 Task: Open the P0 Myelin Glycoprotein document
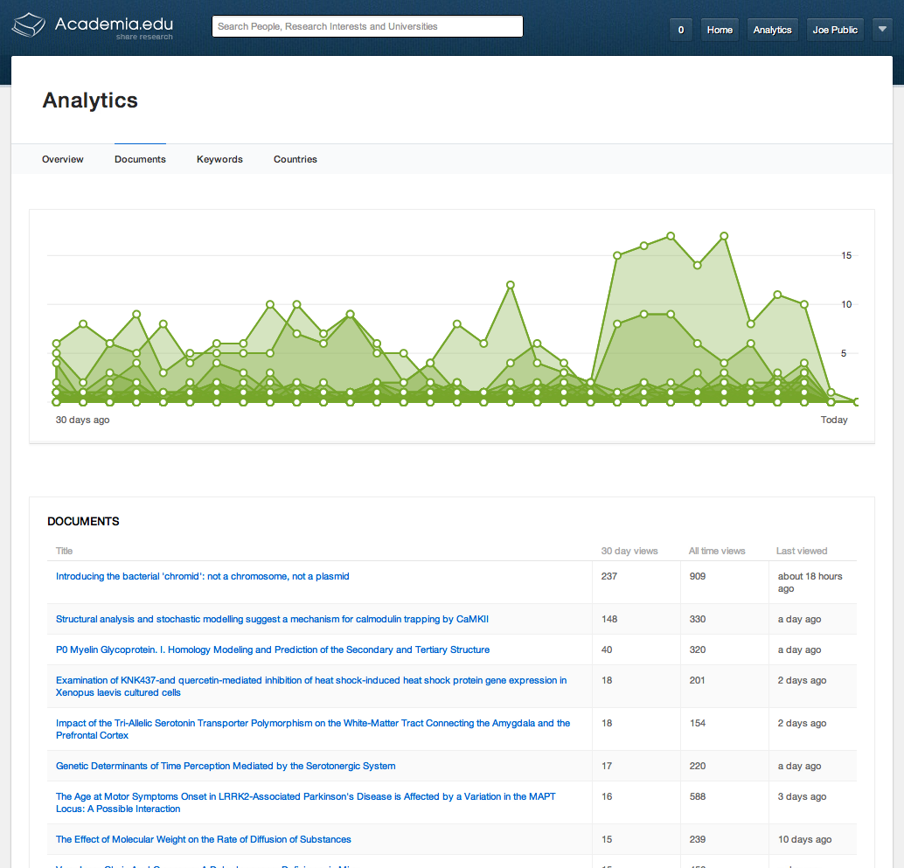tap(272, 649)
